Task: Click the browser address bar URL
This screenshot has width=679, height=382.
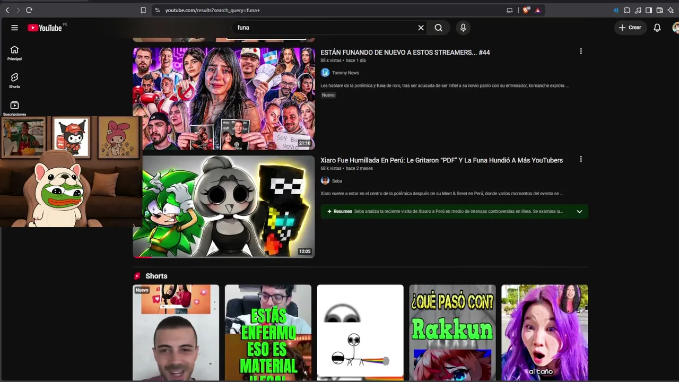Action: [212, 10]
